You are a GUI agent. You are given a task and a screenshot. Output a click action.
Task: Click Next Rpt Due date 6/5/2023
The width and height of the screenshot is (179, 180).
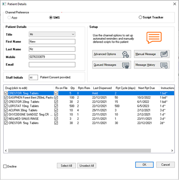coord(143,106)
